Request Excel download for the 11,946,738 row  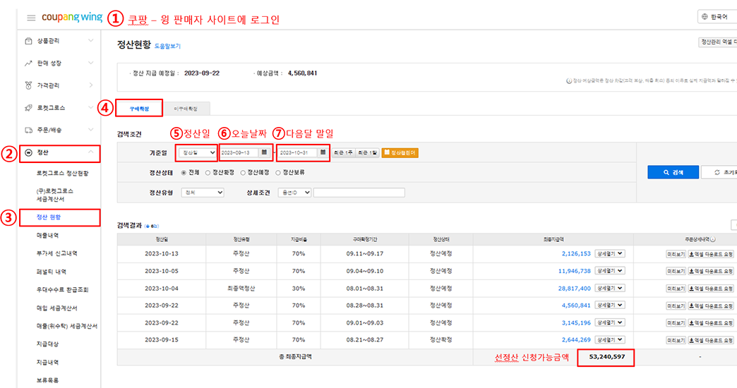point(711,271)
